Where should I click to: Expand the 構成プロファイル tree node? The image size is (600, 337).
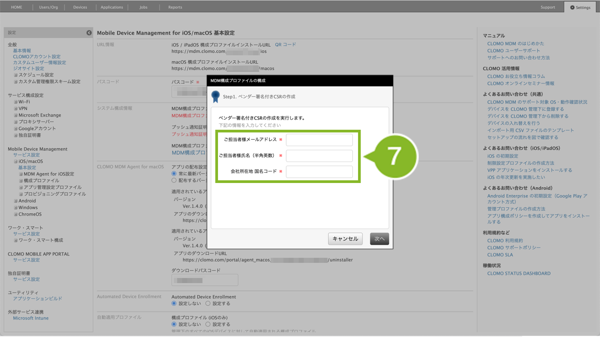[x=21, y=181]
